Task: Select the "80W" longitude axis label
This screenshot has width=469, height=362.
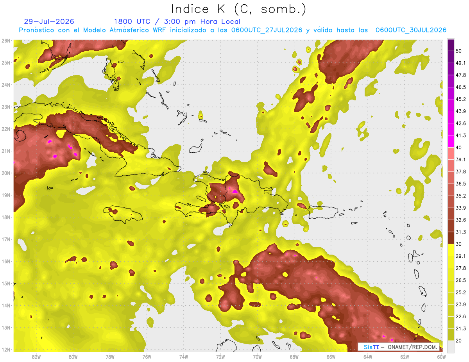Action: 73,357
